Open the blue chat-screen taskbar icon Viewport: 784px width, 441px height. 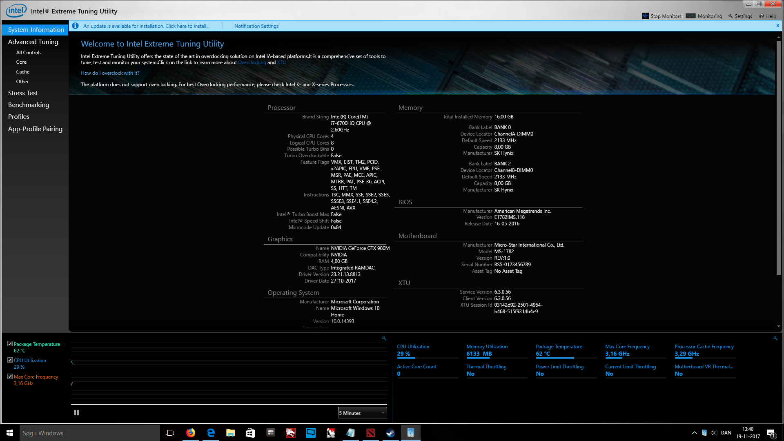(x=311, y=433)
